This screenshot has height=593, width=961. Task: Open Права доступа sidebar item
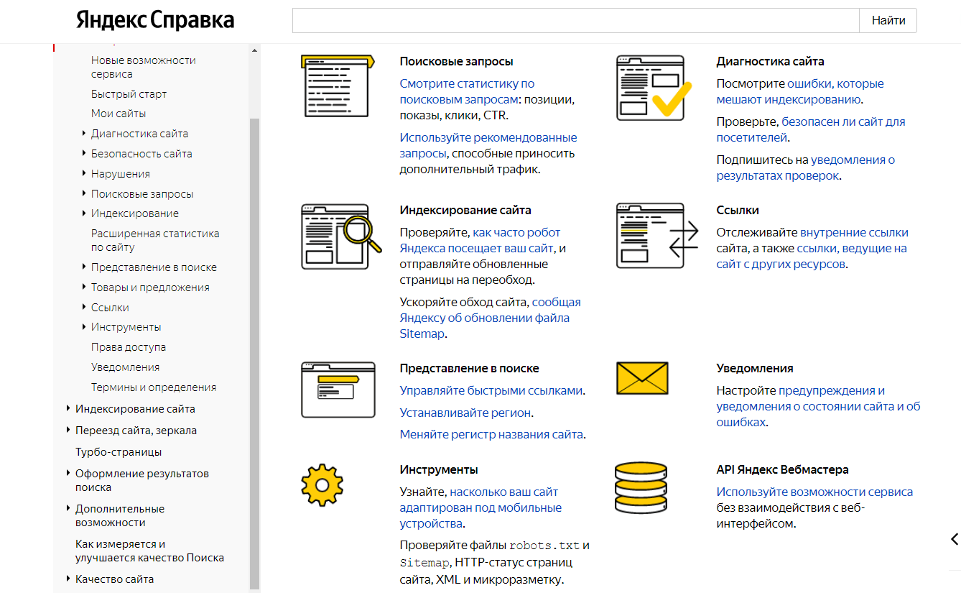(129, 347)
